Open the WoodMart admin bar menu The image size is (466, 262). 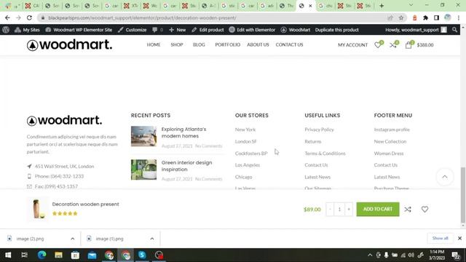(x=296, y=30)
